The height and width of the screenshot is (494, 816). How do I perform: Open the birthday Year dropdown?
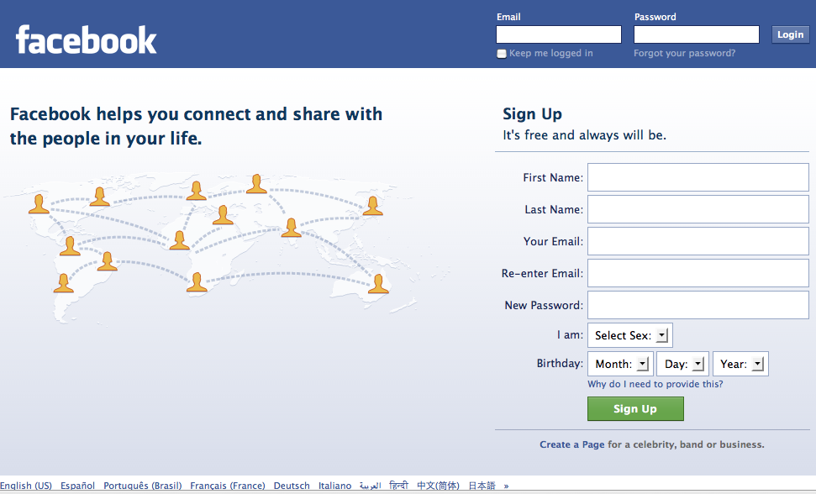coord(740,364)
